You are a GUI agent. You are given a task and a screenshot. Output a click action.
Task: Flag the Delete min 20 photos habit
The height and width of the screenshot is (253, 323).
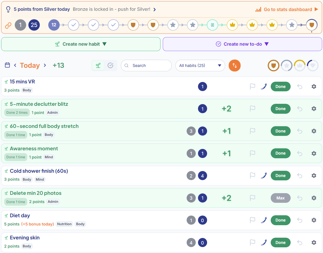click(x=252, y=198)
